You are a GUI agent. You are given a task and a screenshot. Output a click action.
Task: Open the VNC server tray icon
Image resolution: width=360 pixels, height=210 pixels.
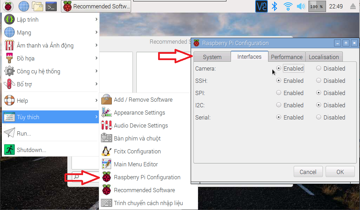261,6
